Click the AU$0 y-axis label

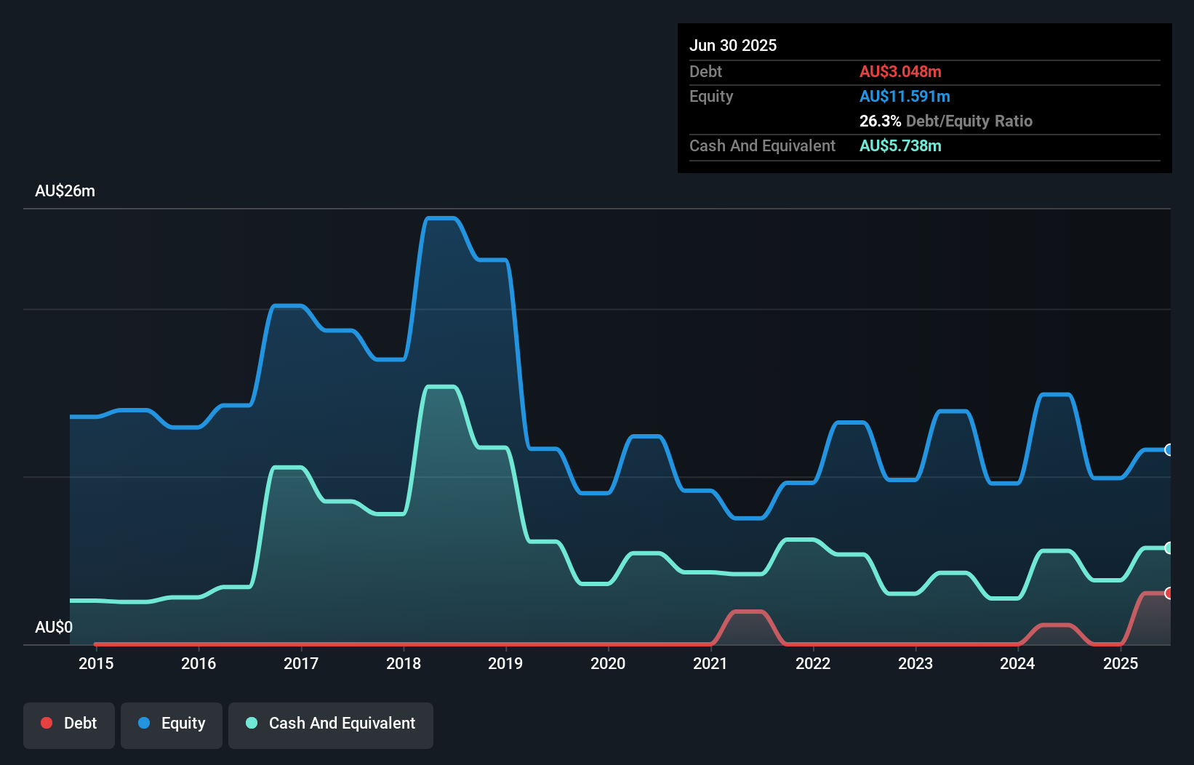[54, 627]
